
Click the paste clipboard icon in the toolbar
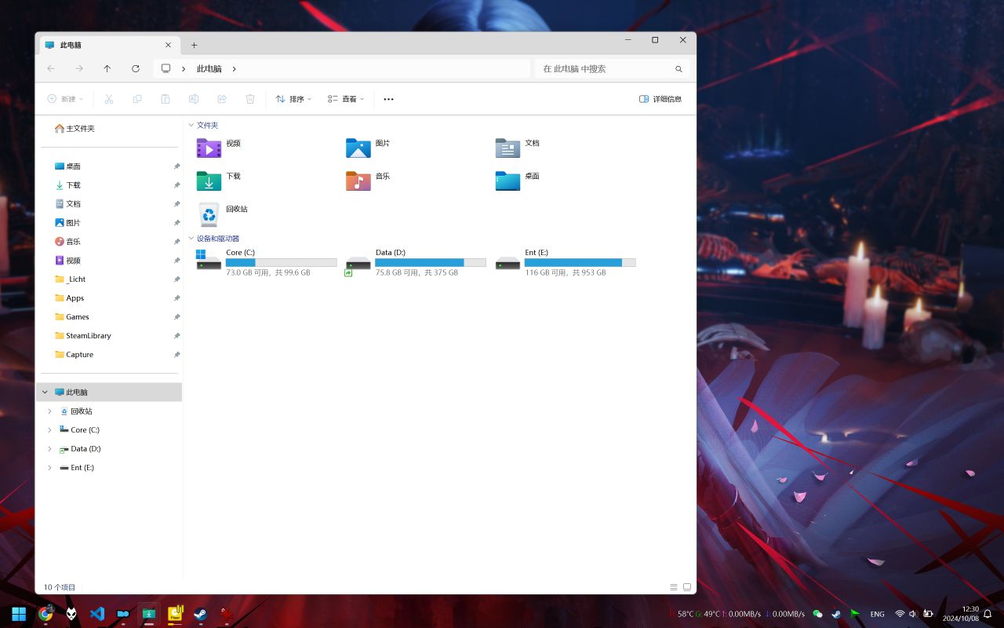point(166,99)
